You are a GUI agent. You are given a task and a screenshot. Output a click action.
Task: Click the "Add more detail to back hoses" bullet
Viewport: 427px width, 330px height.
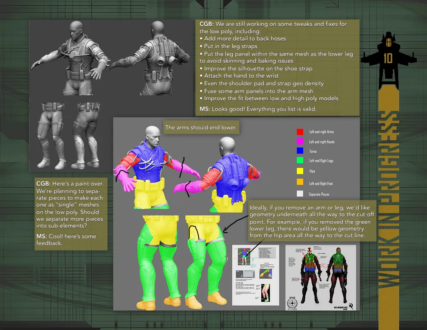pyautogui.click(x=243, y=39)
